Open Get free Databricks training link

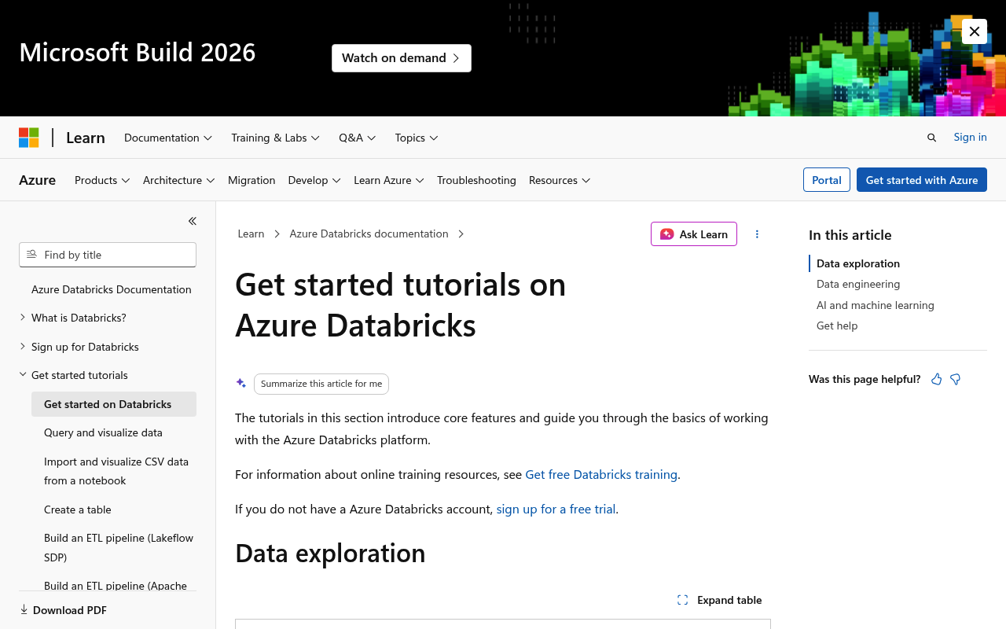[x=601, y=474]
